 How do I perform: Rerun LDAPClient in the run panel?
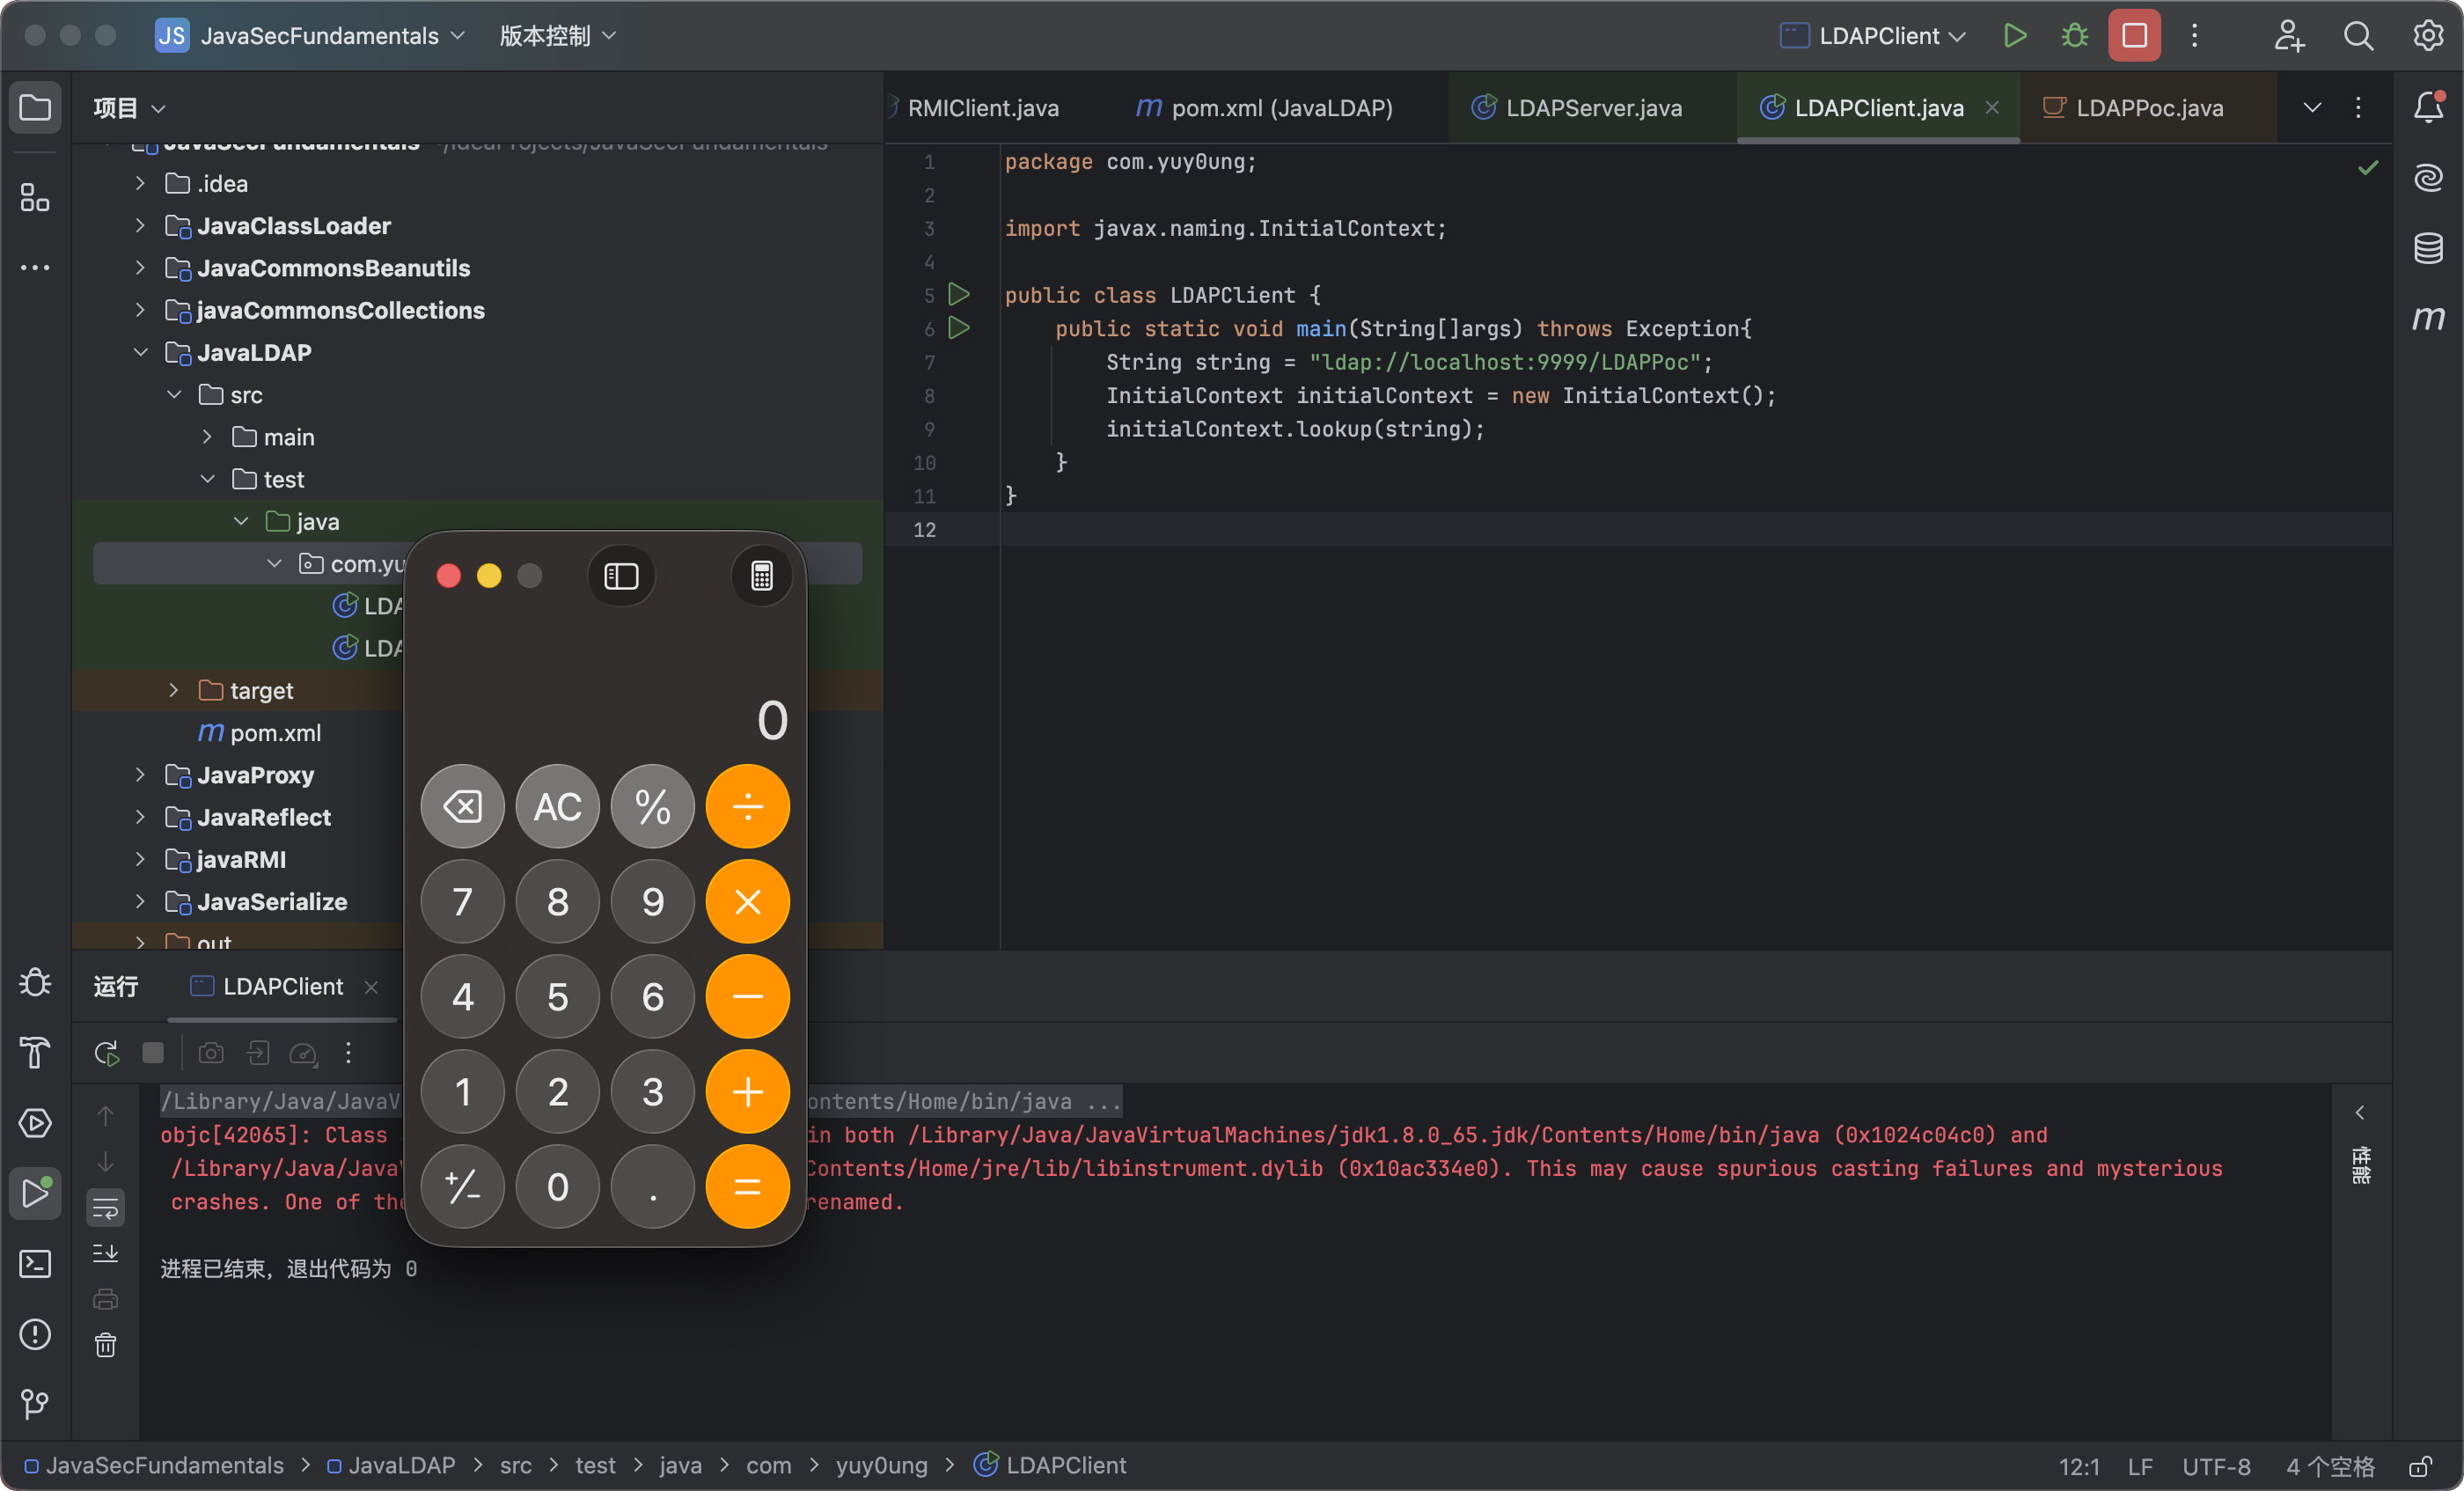tap(106, 1053)
